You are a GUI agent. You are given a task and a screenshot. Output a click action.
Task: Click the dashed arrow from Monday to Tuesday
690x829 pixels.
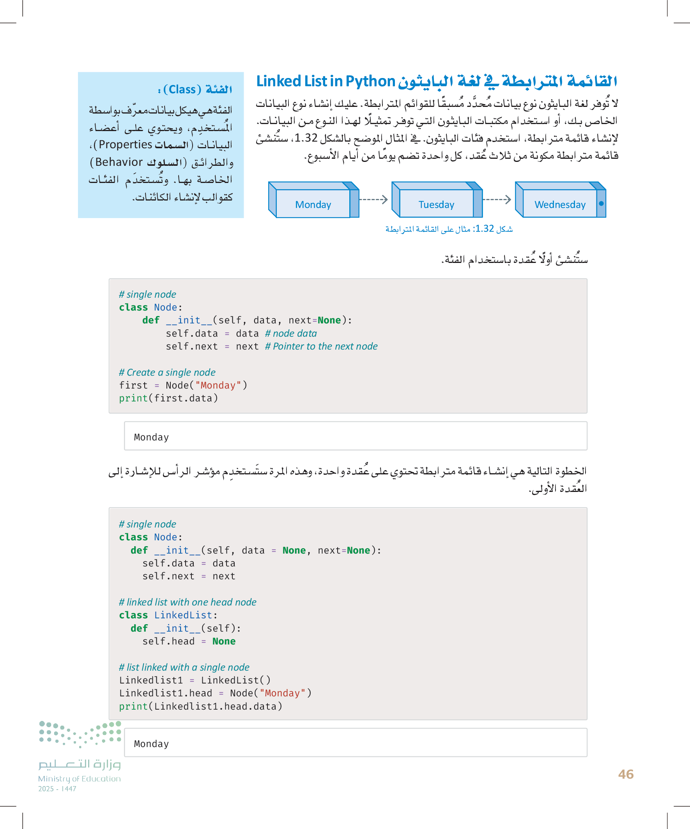373,200
